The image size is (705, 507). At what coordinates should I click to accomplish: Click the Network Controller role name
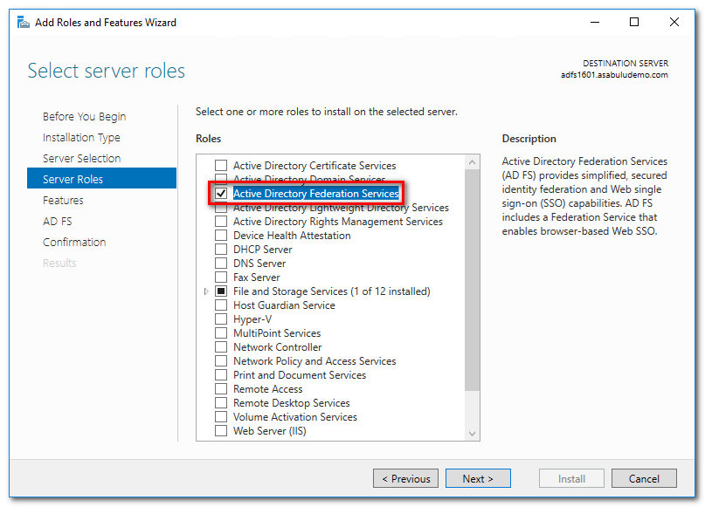pos(278,347)
